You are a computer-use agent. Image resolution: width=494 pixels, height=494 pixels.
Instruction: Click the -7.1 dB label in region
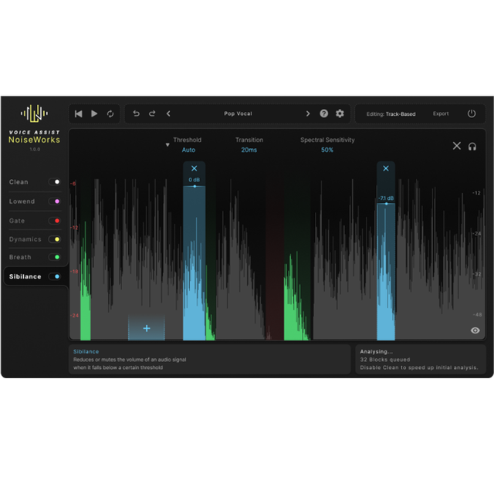coord(386,198)
